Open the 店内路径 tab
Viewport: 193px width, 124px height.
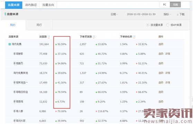(x=31, y=5)
